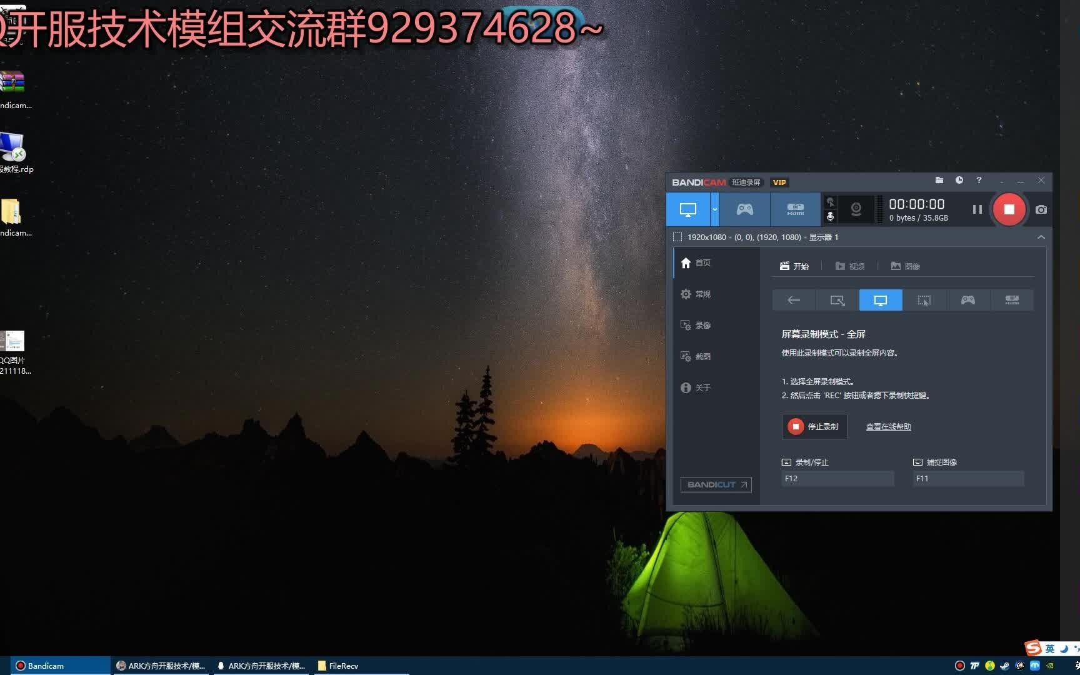Screen dimensions: 1080x675
Task: Capture a screenshot with the camera icon
Action: pos(1041,209)
